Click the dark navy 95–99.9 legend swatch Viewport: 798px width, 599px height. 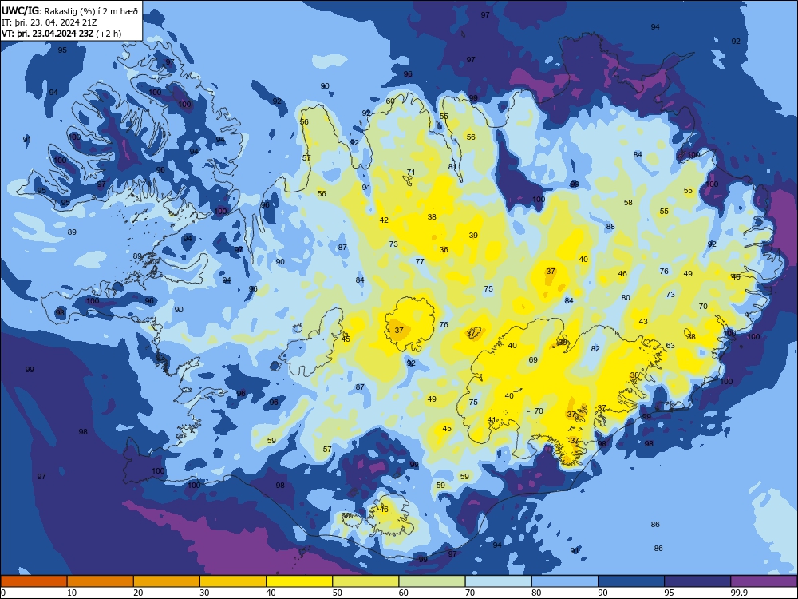pyautogui.click(x=697, y=581)
